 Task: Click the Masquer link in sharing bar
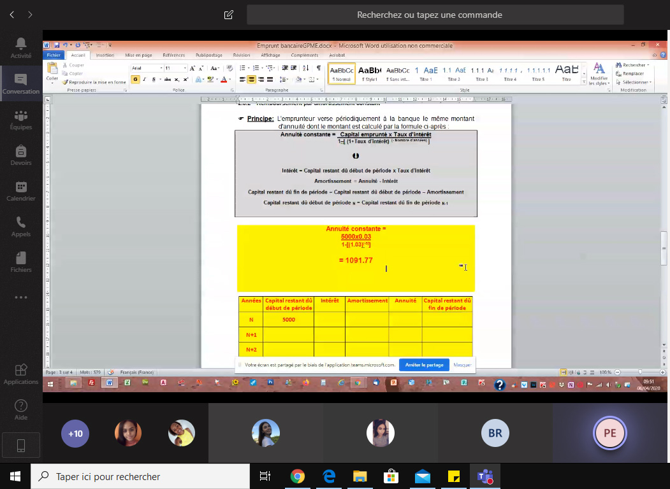[462, 365]
